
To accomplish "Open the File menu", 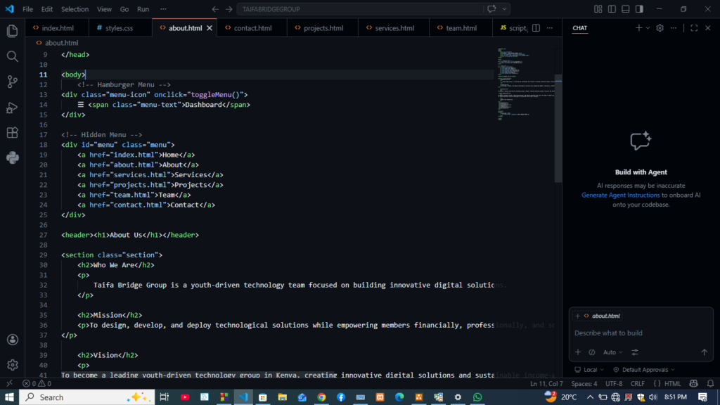I will (27, 9).
